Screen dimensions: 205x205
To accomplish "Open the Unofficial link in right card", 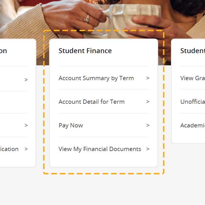I will 193,102.
